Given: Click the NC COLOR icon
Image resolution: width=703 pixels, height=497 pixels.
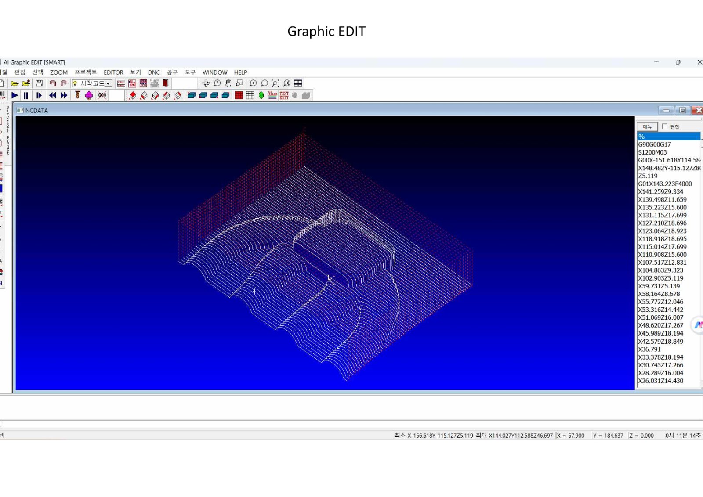Looking at the screenshot, I should pos(272,95).
